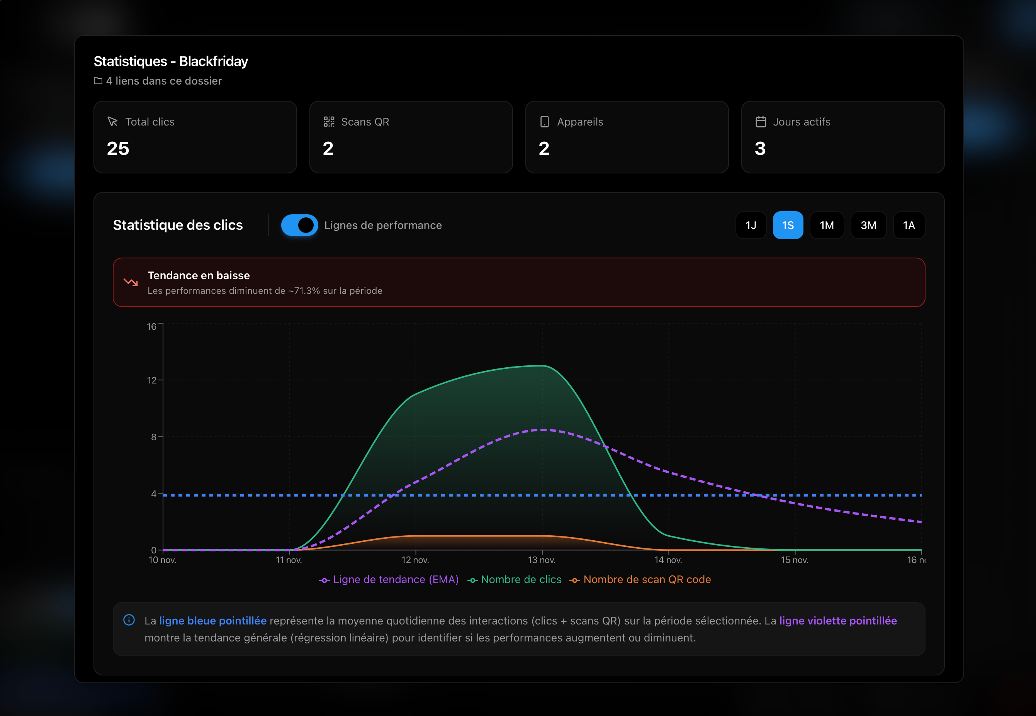Switch to the 3M period
1036x716 pixels.
point(868,225)
